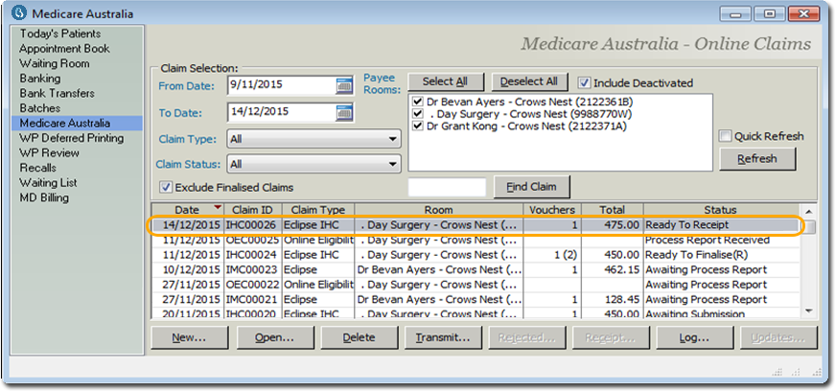Select Waiting Room from the sidebar
This screenshot has width=835, height=391.
(x=57, y=63)
